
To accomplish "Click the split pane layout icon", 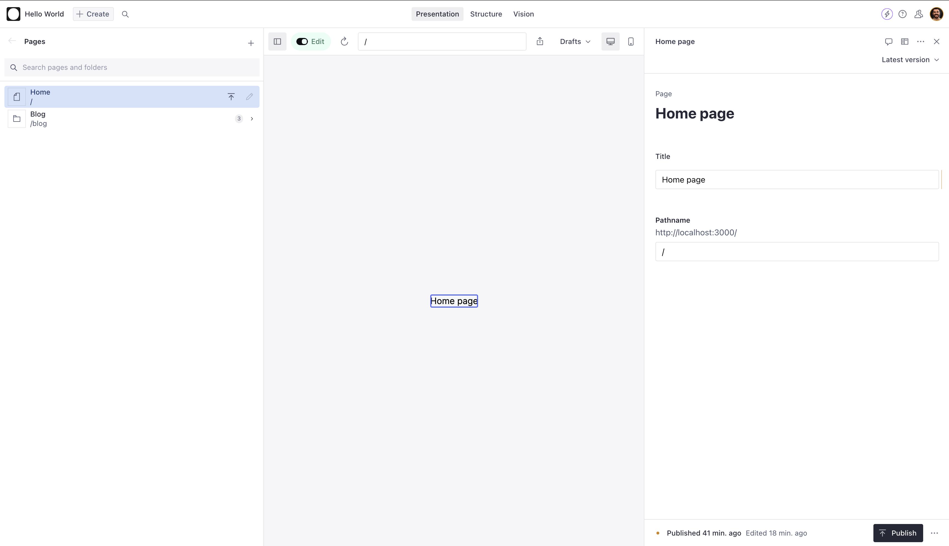I will coord(904,41).
